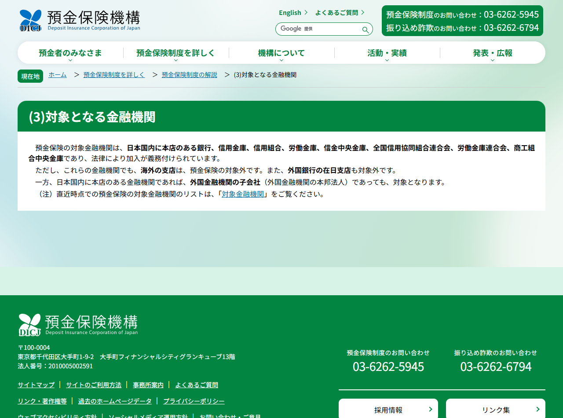Expand the 預金者のみなさま menu
Screen dimensions: 563x418
pyautogui.click(x=70, y=53)
